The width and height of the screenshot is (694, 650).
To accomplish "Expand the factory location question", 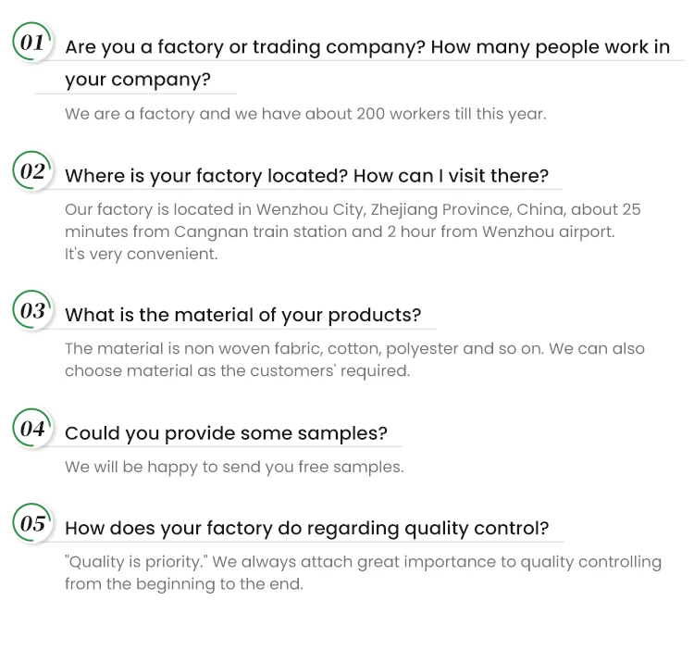I will coord(306,176).
